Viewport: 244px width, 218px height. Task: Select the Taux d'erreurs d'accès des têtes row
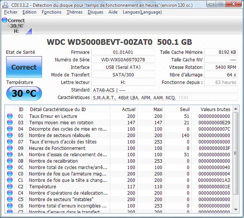click(119, 142)
